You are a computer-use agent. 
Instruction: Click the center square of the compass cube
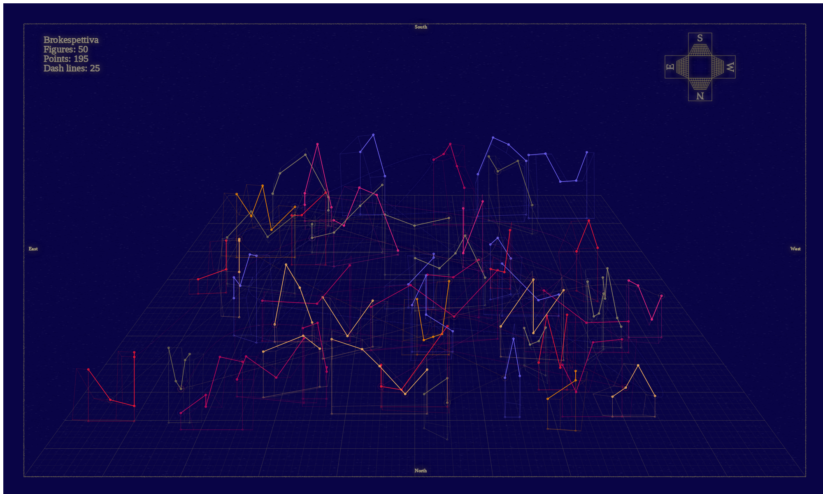(700, 67)
